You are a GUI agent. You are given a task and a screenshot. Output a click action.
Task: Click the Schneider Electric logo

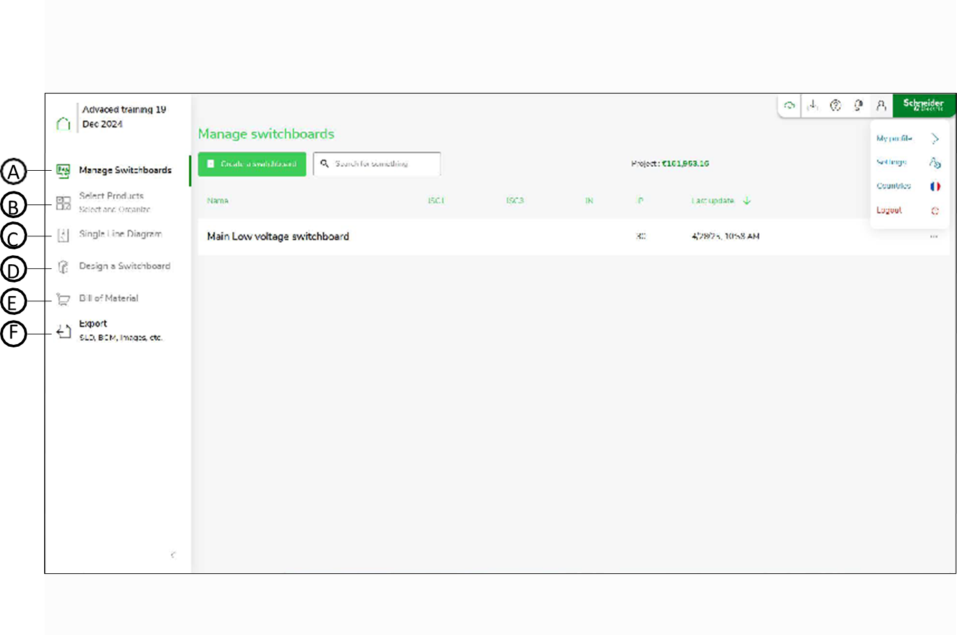923,105
